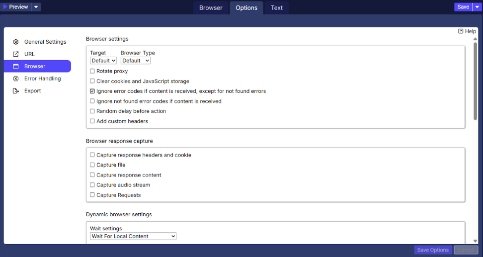The width and height of the screenshot is (483, 257).
Task: Enable the Rotate proxy checkbox
Action: 92,71
